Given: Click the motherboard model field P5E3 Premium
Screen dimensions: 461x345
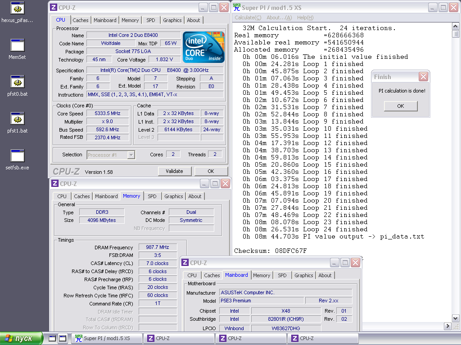Looking at the screenshot, I should point(262,301).
